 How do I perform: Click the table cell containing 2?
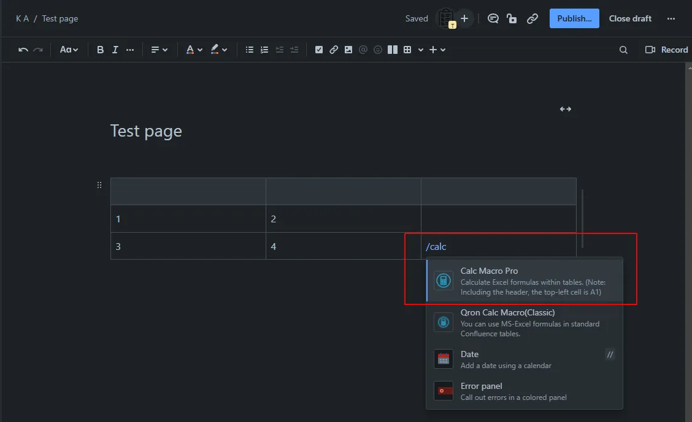coord(343,219)
